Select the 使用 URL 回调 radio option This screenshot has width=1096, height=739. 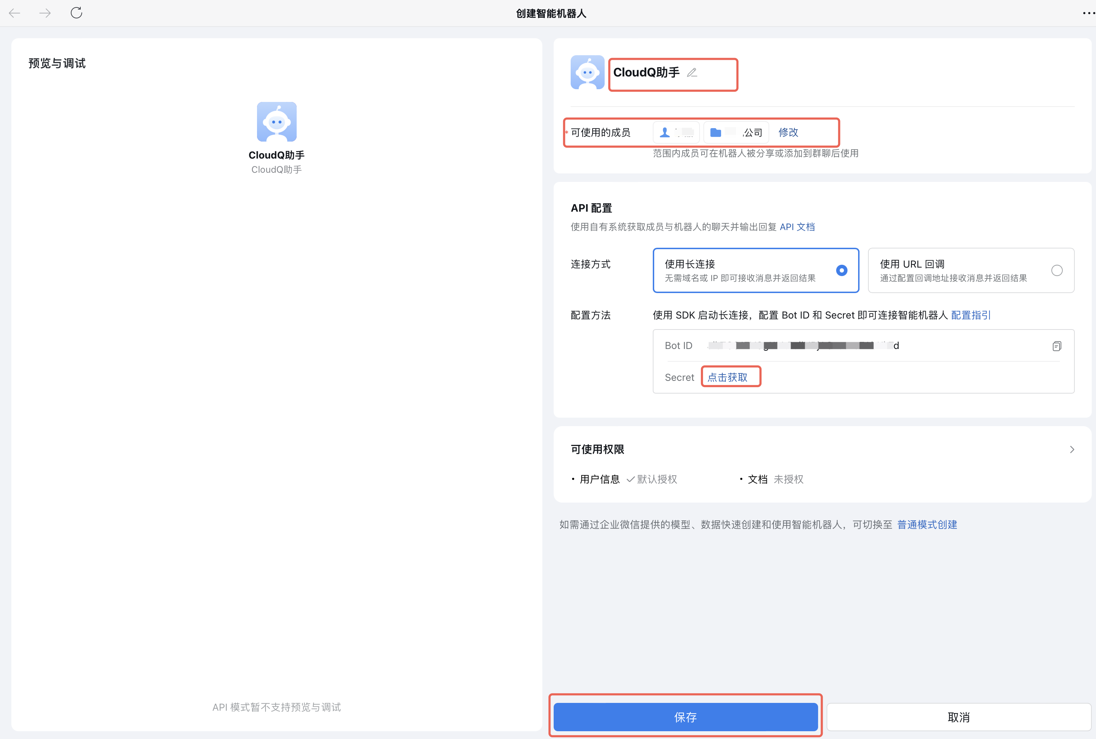pos(1056,270)
